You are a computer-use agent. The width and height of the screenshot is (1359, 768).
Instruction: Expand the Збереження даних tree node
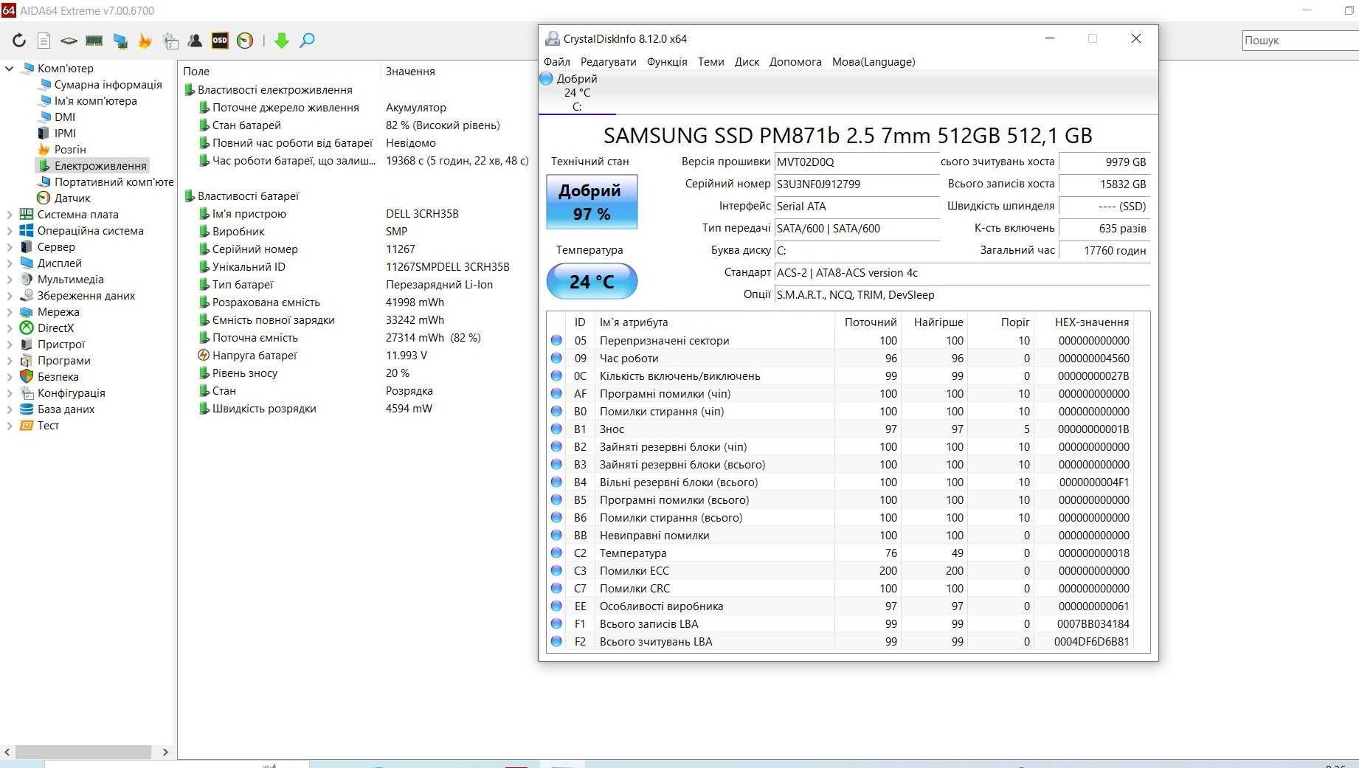(10, 296)
